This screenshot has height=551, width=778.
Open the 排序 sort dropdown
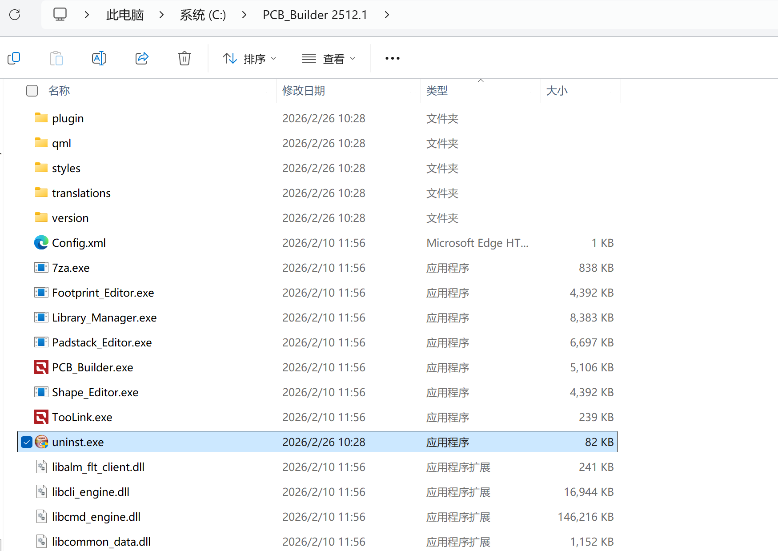pos(249,58)
